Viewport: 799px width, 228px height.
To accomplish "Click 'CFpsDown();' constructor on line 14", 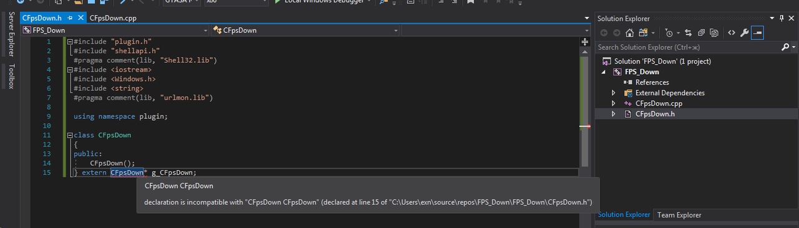I will [x=112, y=163].
